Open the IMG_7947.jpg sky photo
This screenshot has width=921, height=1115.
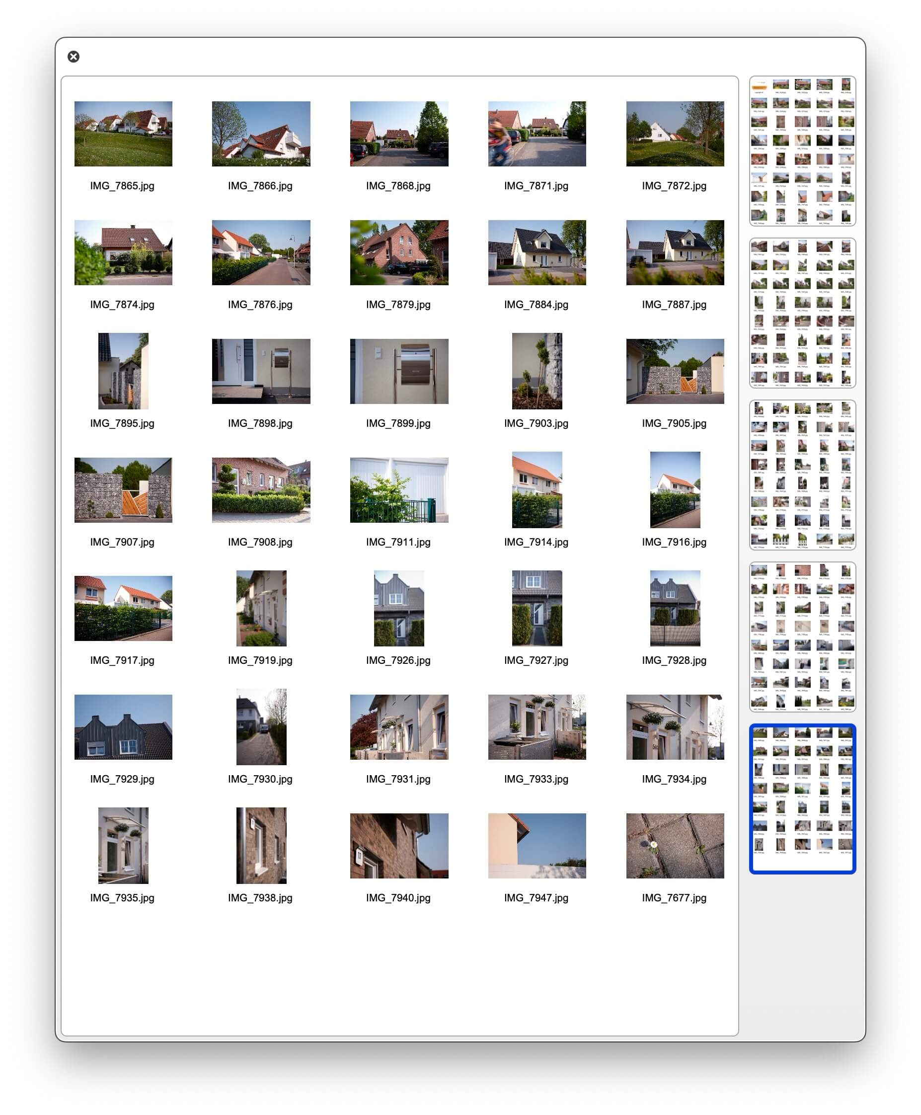[537, 846]
